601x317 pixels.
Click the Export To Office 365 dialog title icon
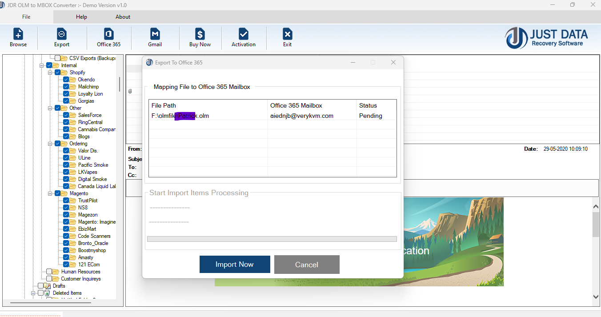(x=149, y=63)
